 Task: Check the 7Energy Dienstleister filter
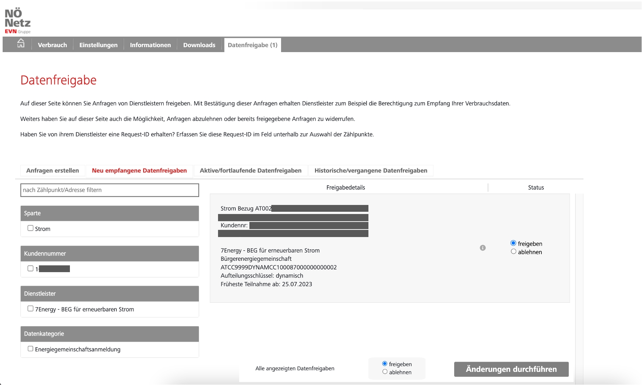[x=31, y=309]
